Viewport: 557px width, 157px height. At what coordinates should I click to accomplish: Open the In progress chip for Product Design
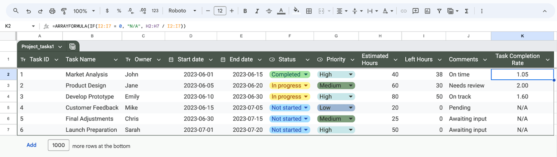(290, 86)
